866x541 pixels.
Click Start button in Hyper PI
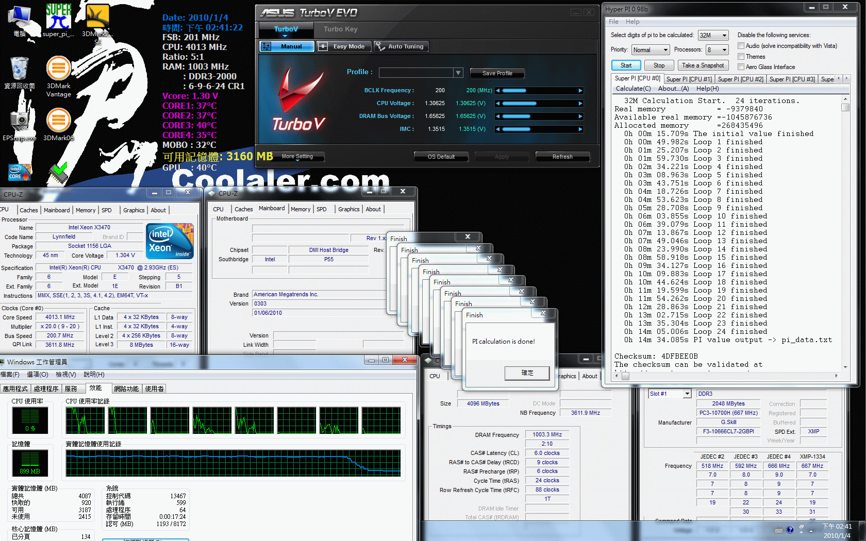click(x=626, y=65)
